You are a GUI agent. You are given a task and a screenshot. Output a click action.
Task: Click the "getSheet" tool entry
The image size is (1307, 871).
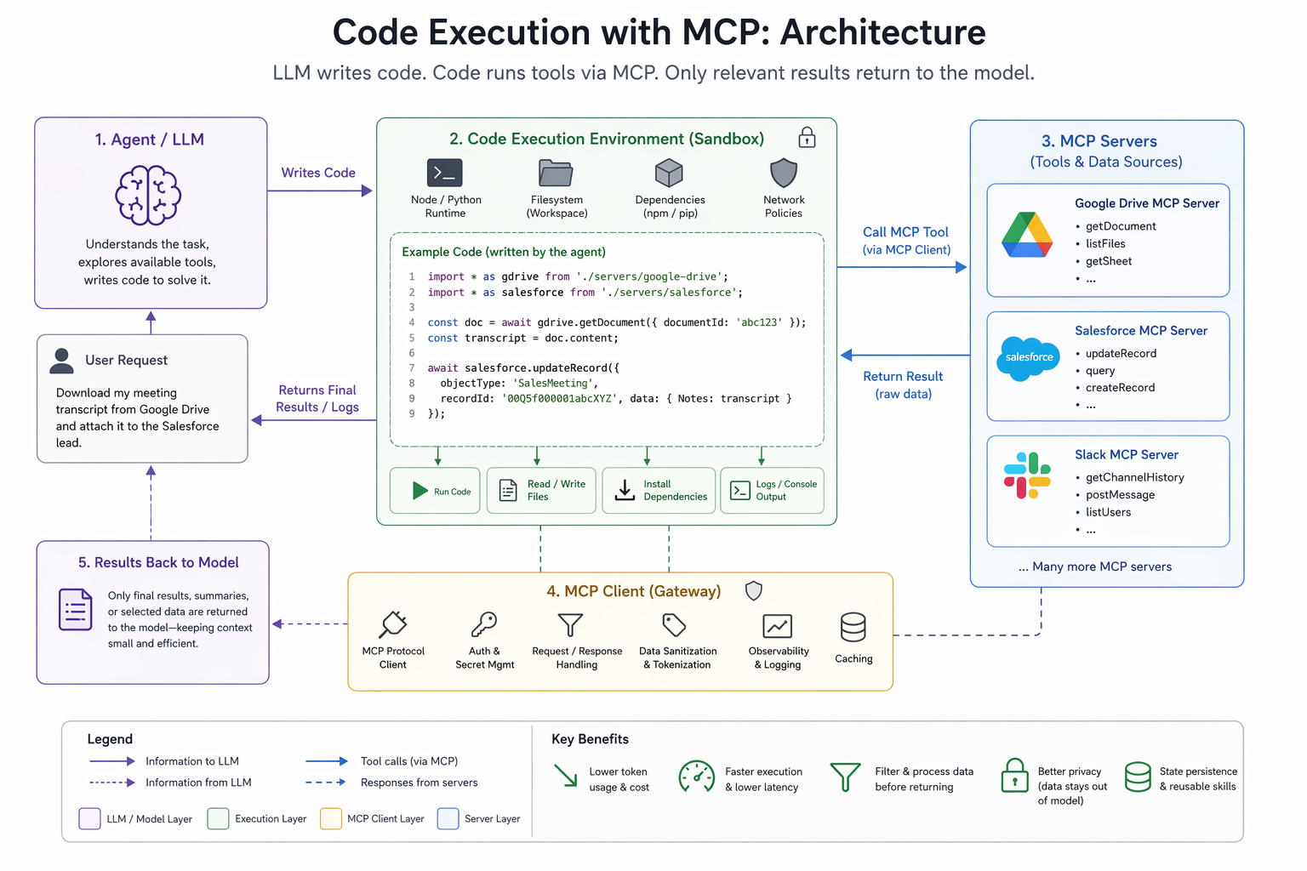click(1109, 261)
